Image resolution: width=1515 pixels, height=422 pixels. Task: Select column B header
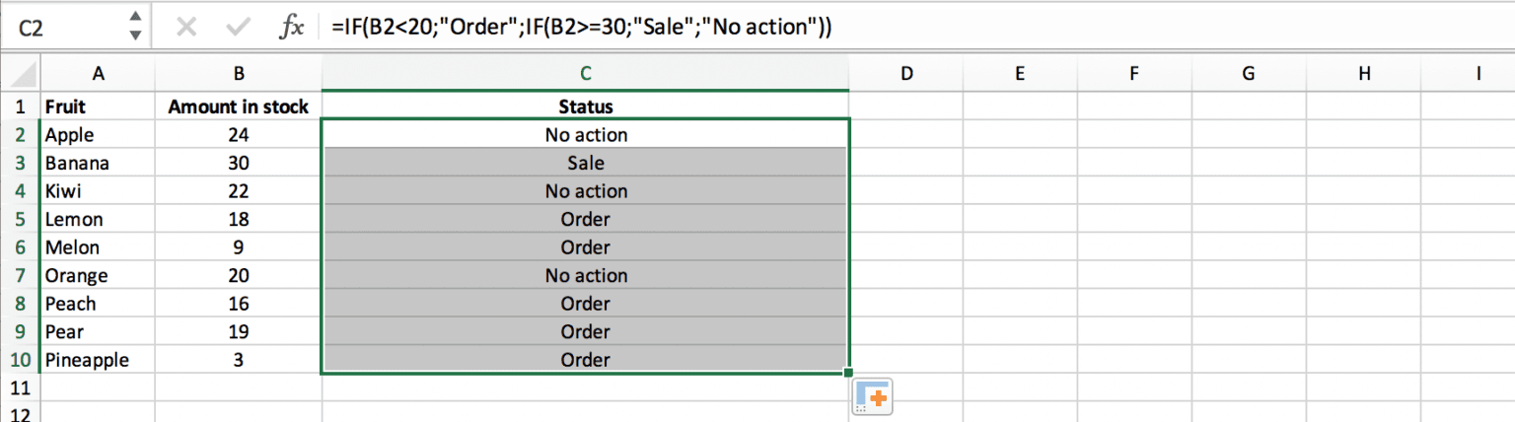coord(238,73)
